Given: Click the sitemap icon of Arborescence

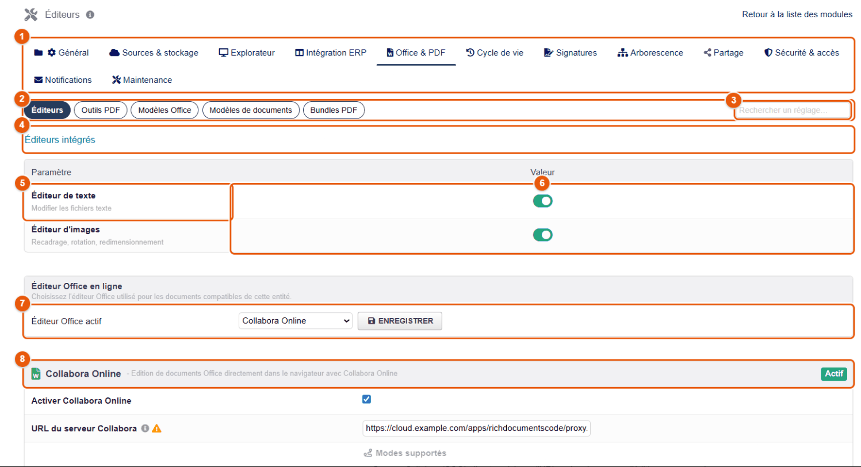Looking at the screenshot, I should 622,53.
